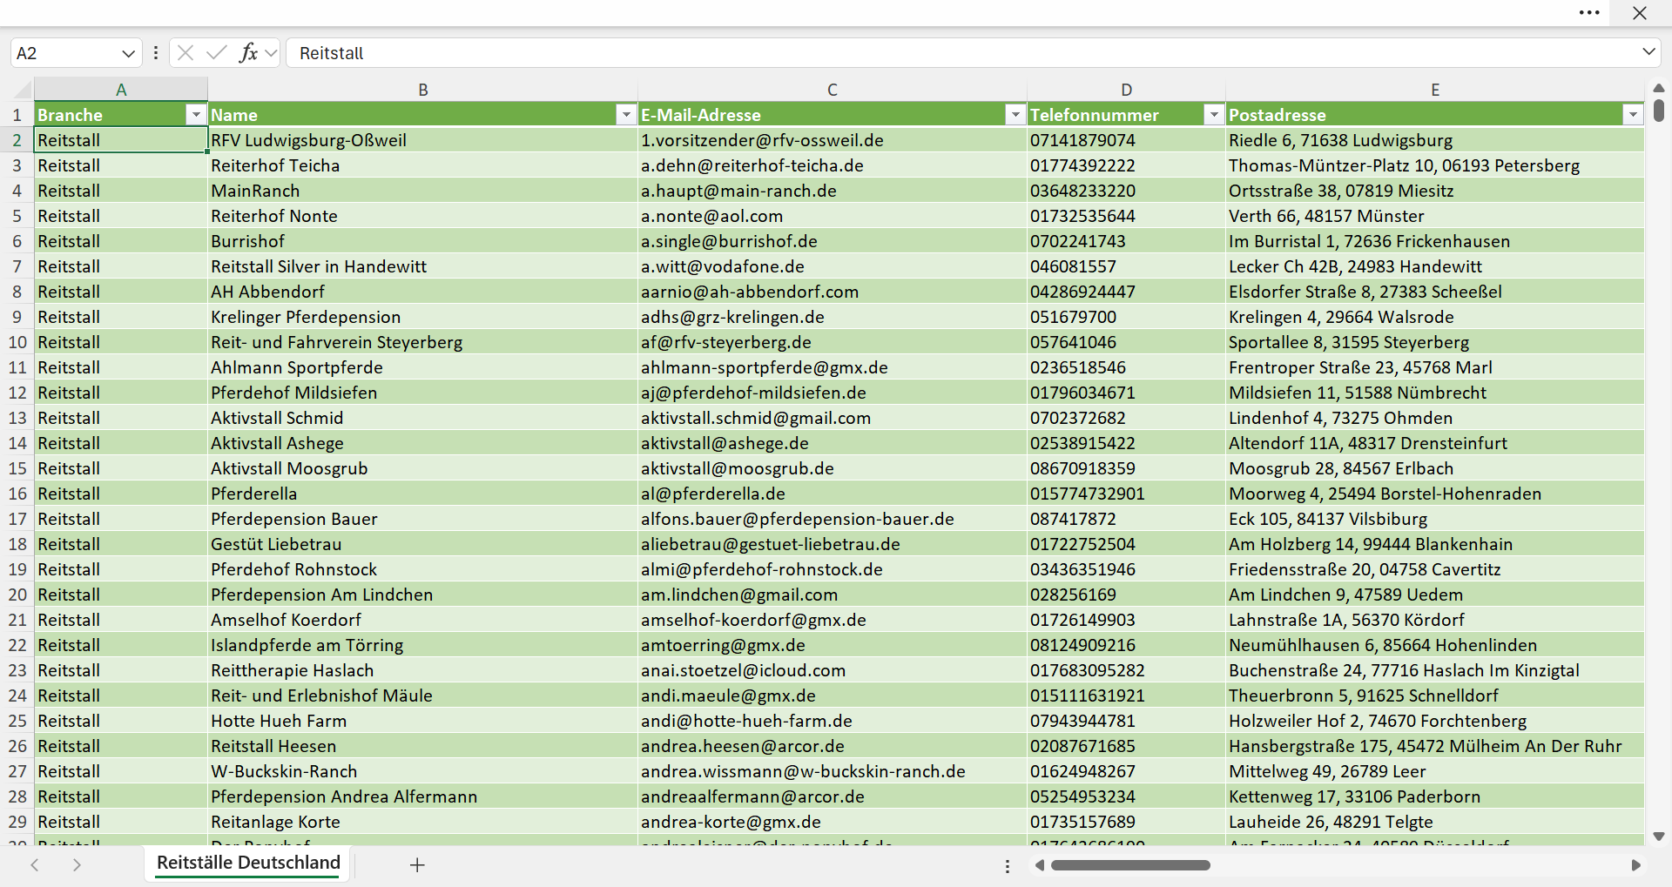Go to next sheet arrow
The image size is (1672, 887).
tap(77, 864)
